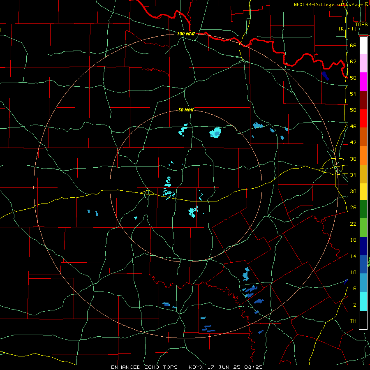370x370 pixels.
Task: Click the "TH" threshold label
Action: click(x=353, y=321)
